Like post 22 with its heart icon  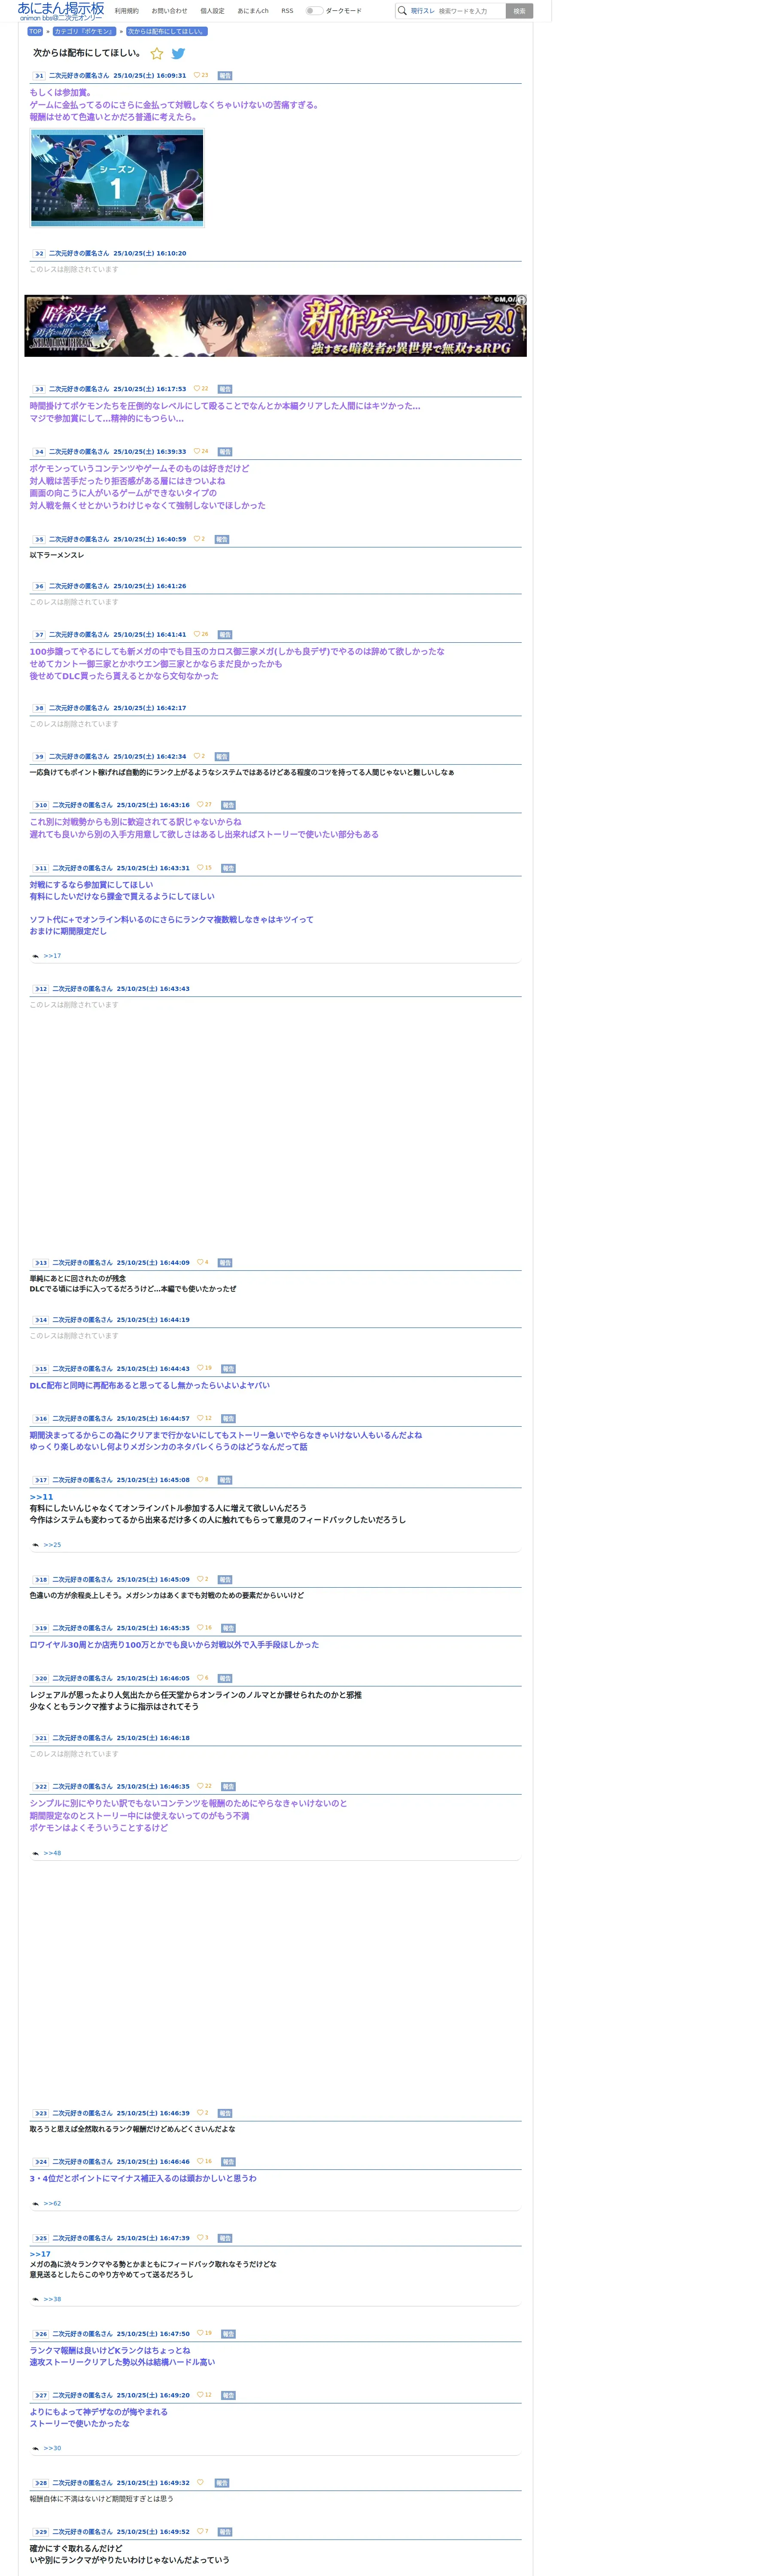point(200,1785)
